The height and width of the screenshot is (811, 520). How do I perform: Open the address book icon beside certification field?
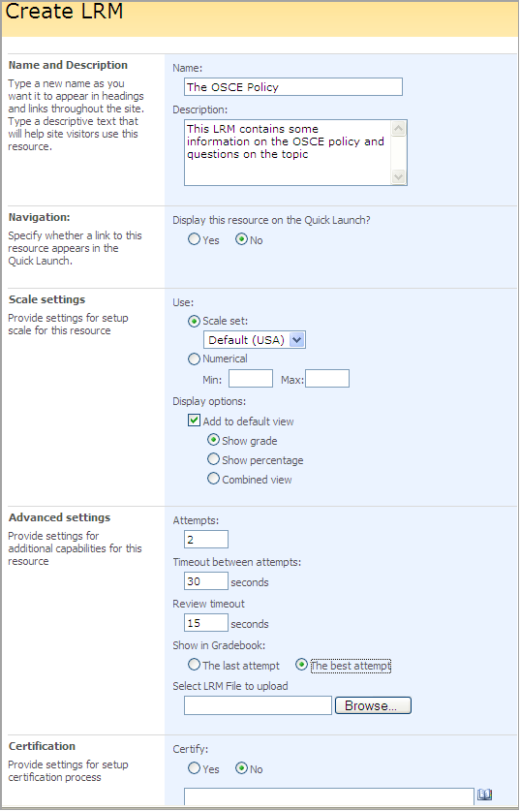pos(484,794)
